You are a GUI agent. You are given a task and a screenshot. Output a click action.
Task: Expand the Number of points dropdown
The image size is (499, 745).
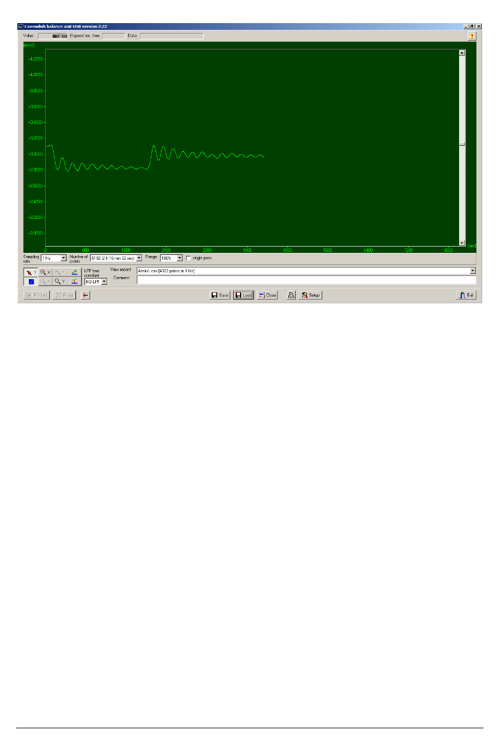click(x=139, y=258)
